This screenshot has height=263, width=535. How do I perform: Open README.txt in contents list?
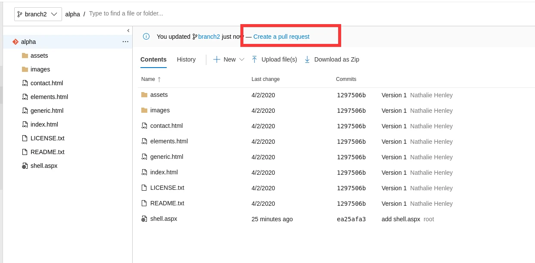(x=167, y=203)
